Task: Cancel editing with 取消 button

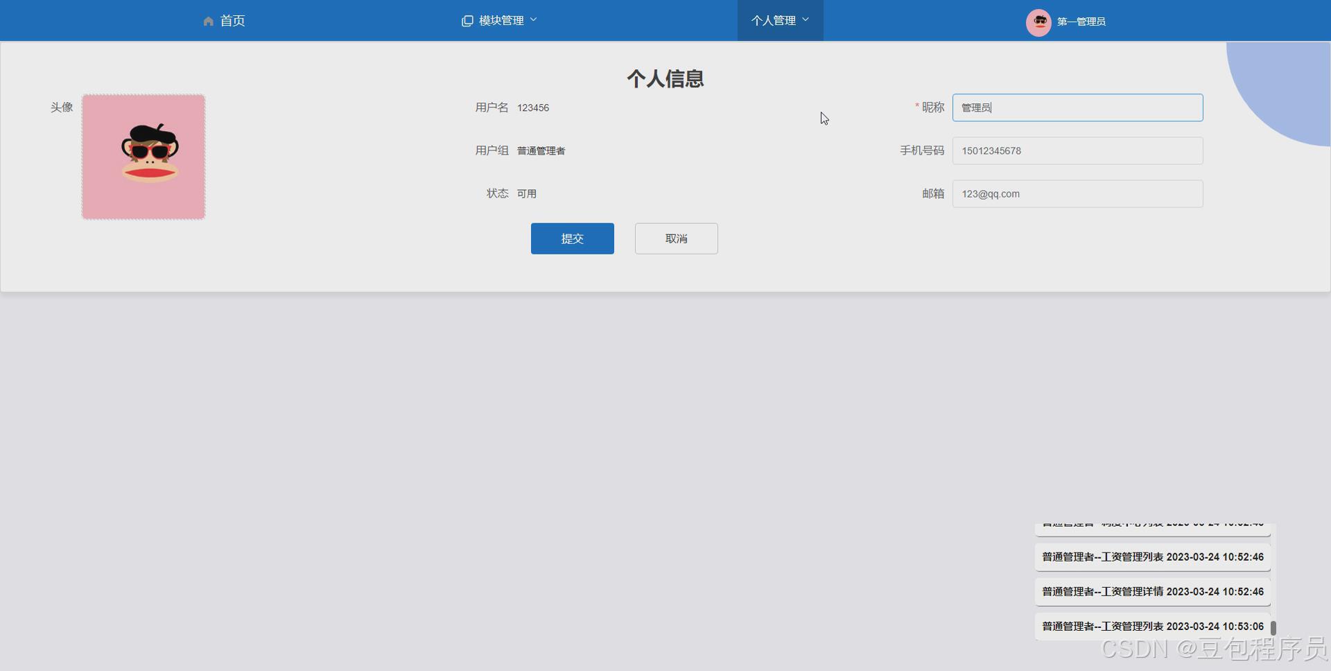Action: coord(676,238)
